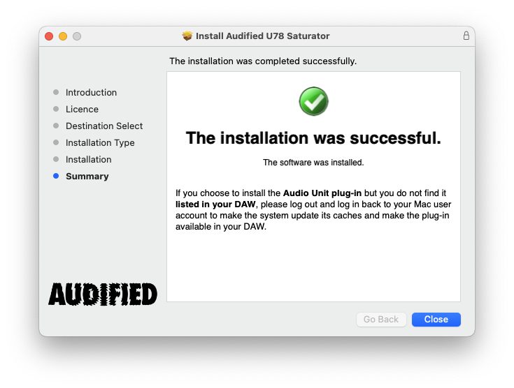Click the Audio Unit plug-in notice paragraph
Viewport: 514px width, 388px height.
coord(312,209)
